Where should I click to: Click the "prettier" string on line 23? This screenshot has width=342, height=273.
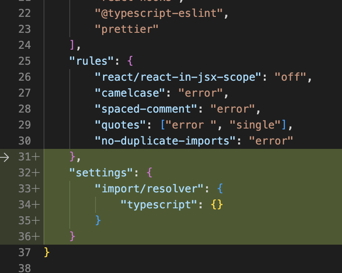[x=126, y=29]
